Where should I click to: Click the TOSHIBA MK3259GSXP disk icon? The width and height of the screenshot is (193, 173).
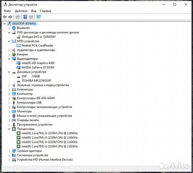(19, 81)
